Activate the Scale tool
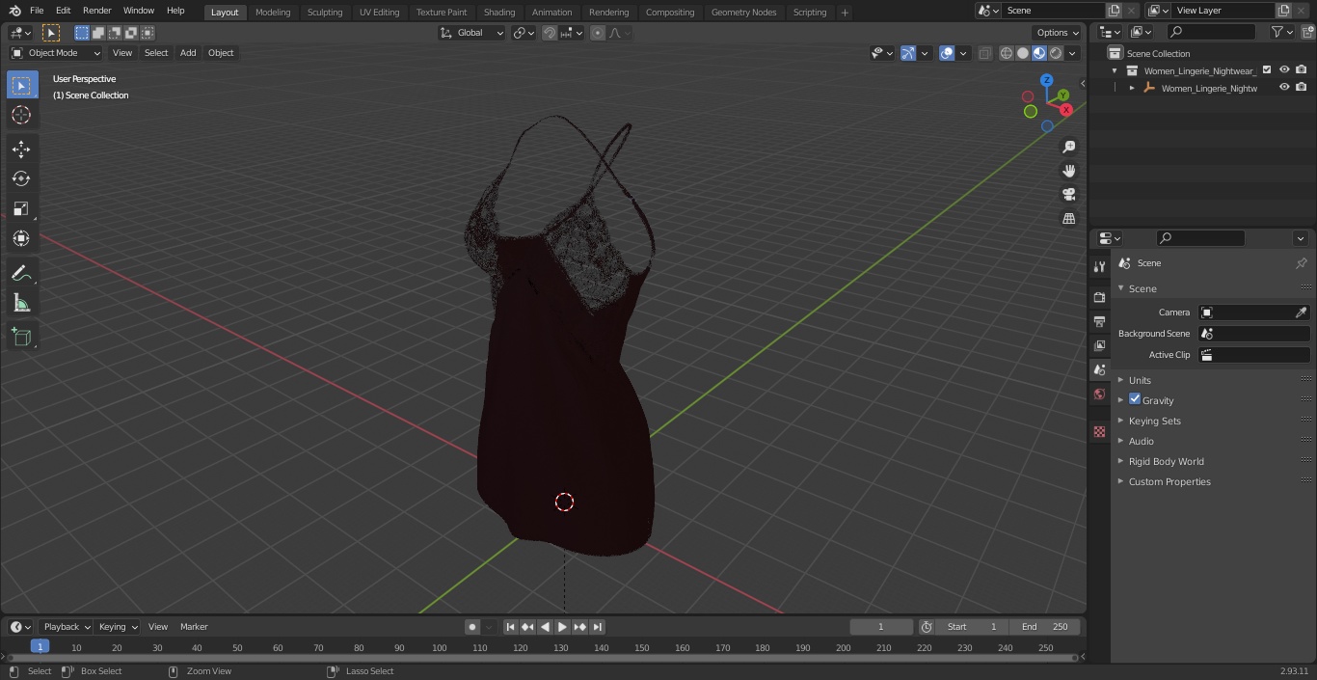This screenshot has width=1317, height=680. [21, 208]
